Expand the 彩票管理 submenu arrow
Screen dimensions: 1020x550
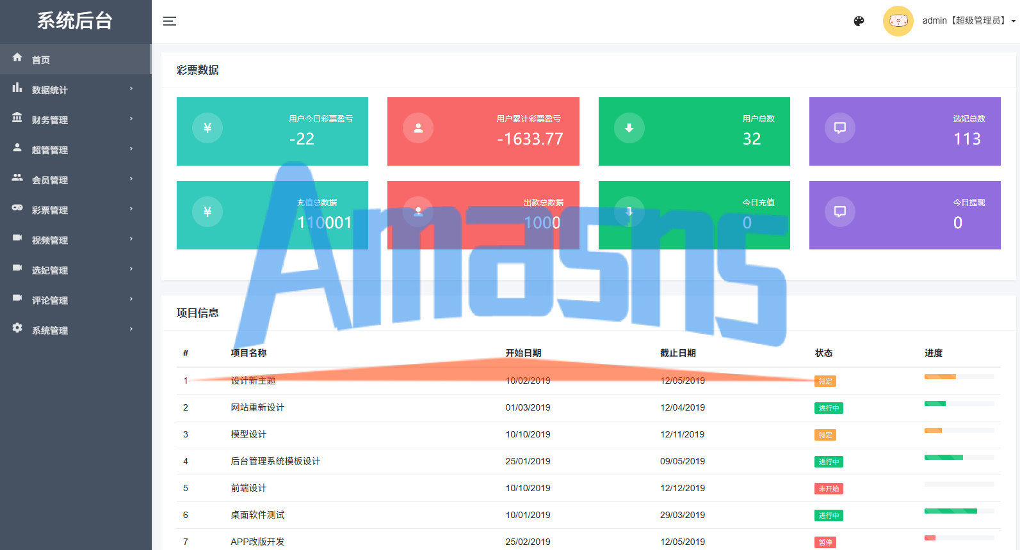pyautogui.click(x=131, y=209)
